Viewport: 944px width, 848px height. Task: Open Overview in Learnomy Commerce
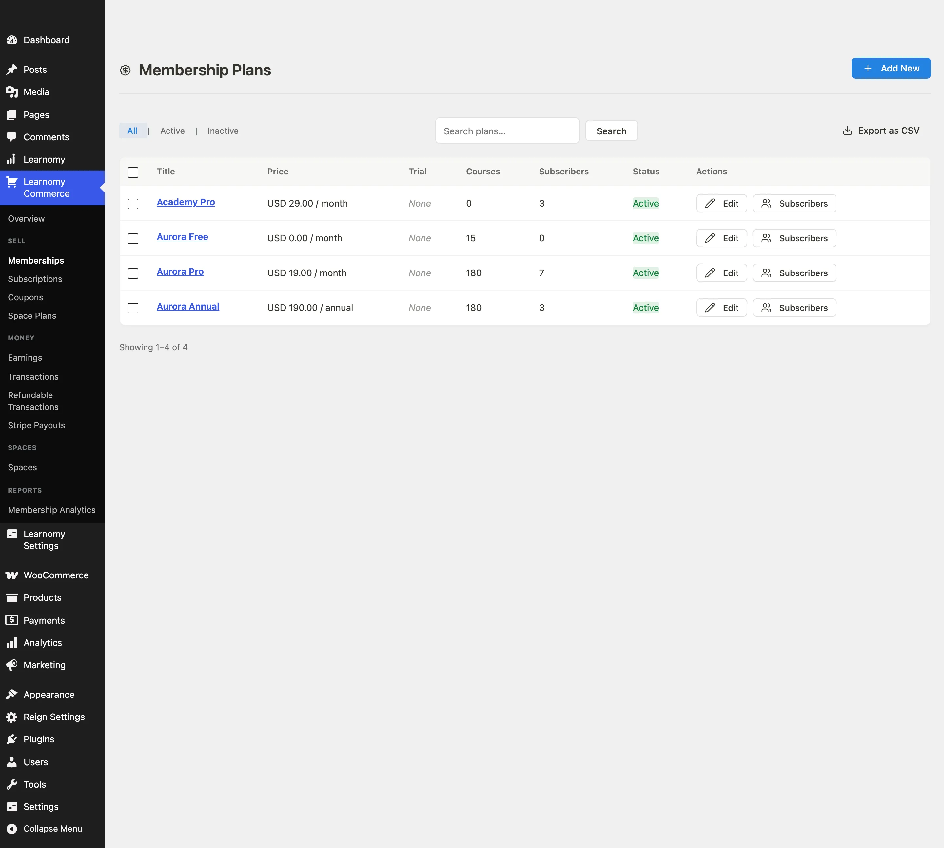coord(27,218)
